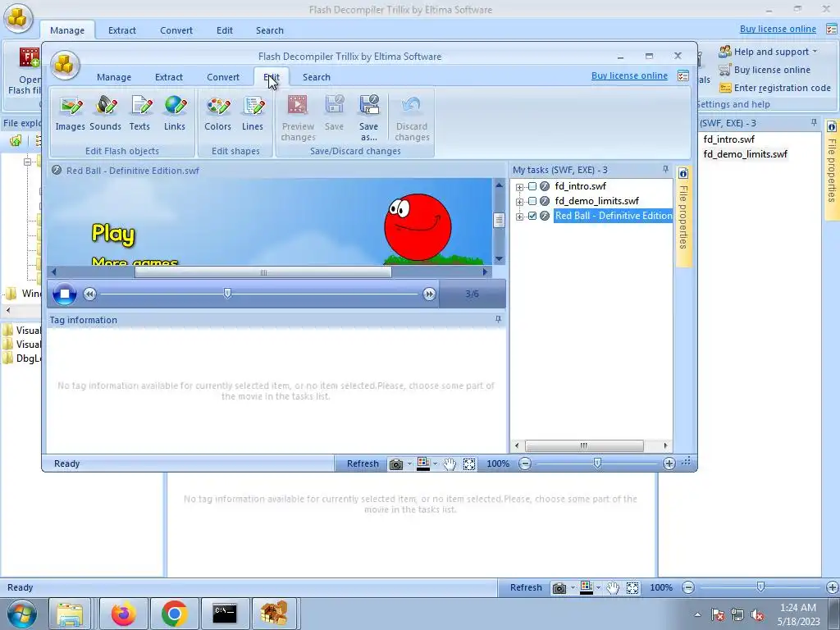Click the background color icon in front window
The height and width of the screenshot is (630, 840).
[423, 464]
